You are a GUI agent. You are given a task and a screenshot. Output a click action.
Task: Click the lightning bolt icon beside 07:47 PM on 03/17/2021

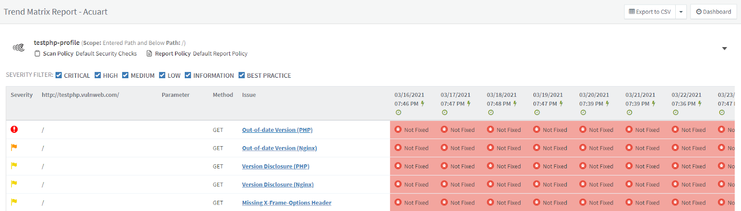click(x=469, y=104)
